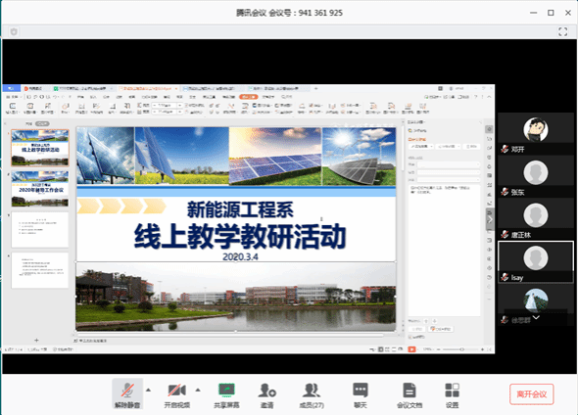Select participant tile 张东
The height and width of the screenshot is (415, 578).
pos(536,176)
